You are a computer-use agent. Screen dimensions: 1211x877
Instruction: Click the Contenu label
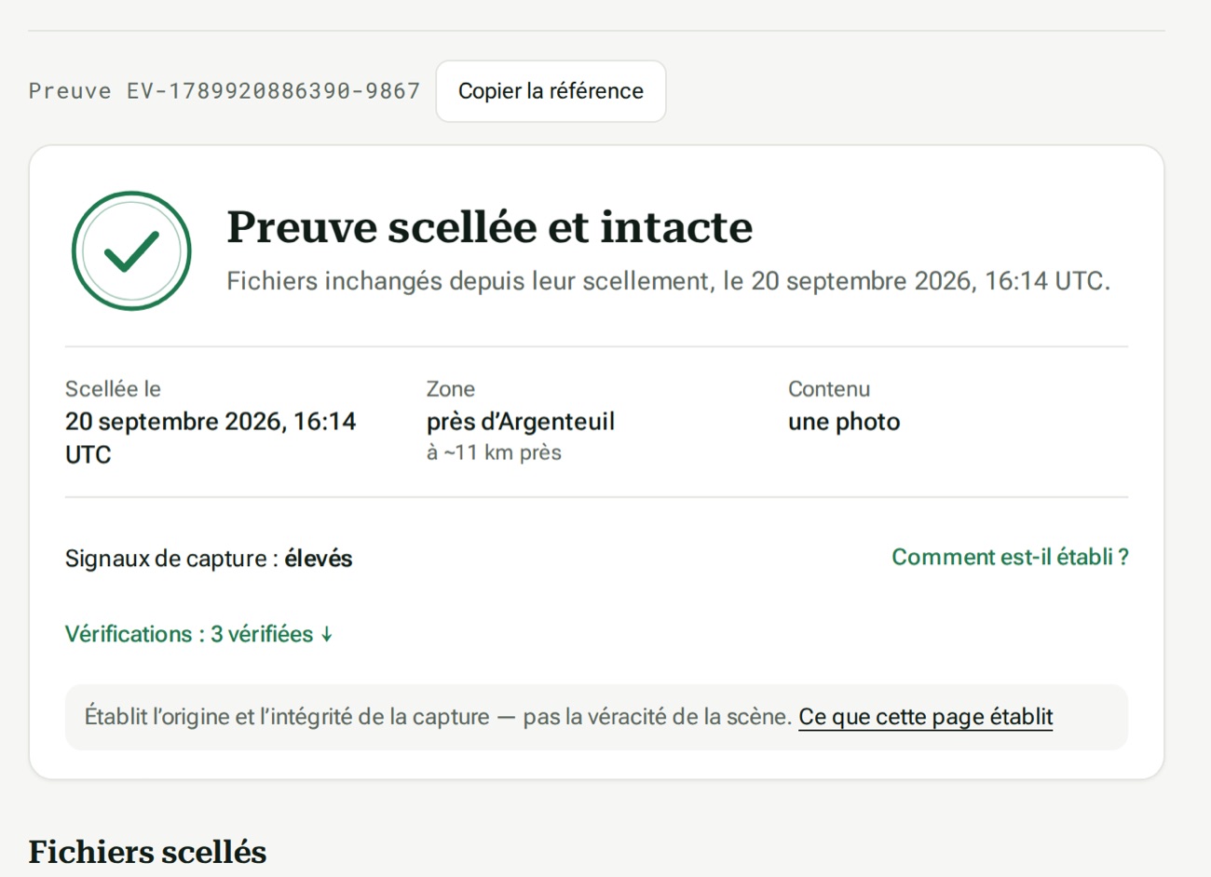click(x=829, y=389)
